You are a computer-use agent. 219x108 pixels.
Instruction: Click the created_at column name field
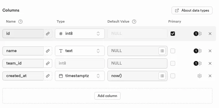pos(23,76)
